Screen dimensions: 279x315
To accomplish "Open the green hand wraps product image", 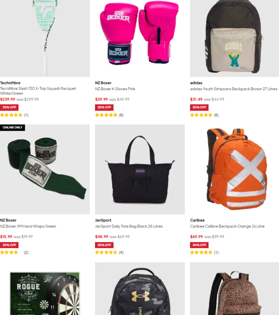I will pyautogui.click(x=45, y=169).
